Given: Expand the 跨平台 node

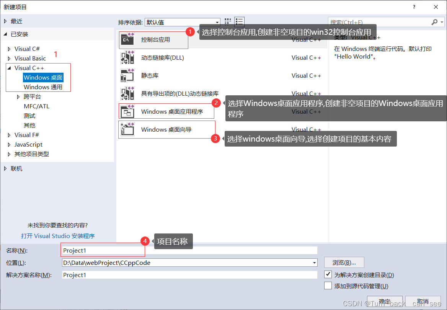Looking at the screenshot, I should pyautogui.click(x=18, y=97).
